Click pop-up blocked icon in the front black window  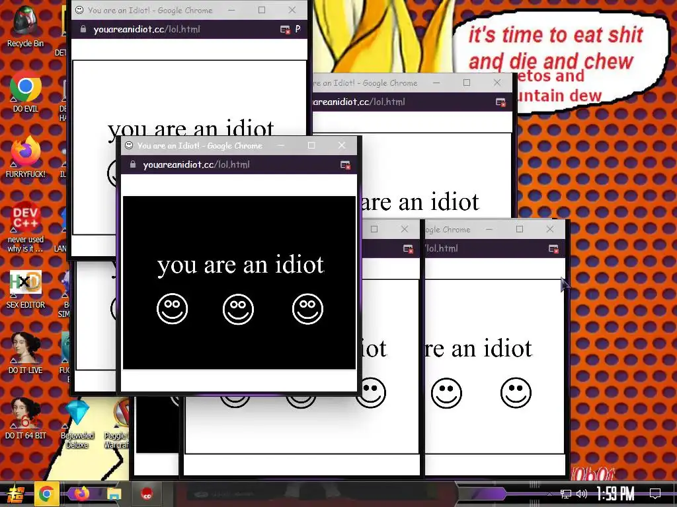(345, 164)
